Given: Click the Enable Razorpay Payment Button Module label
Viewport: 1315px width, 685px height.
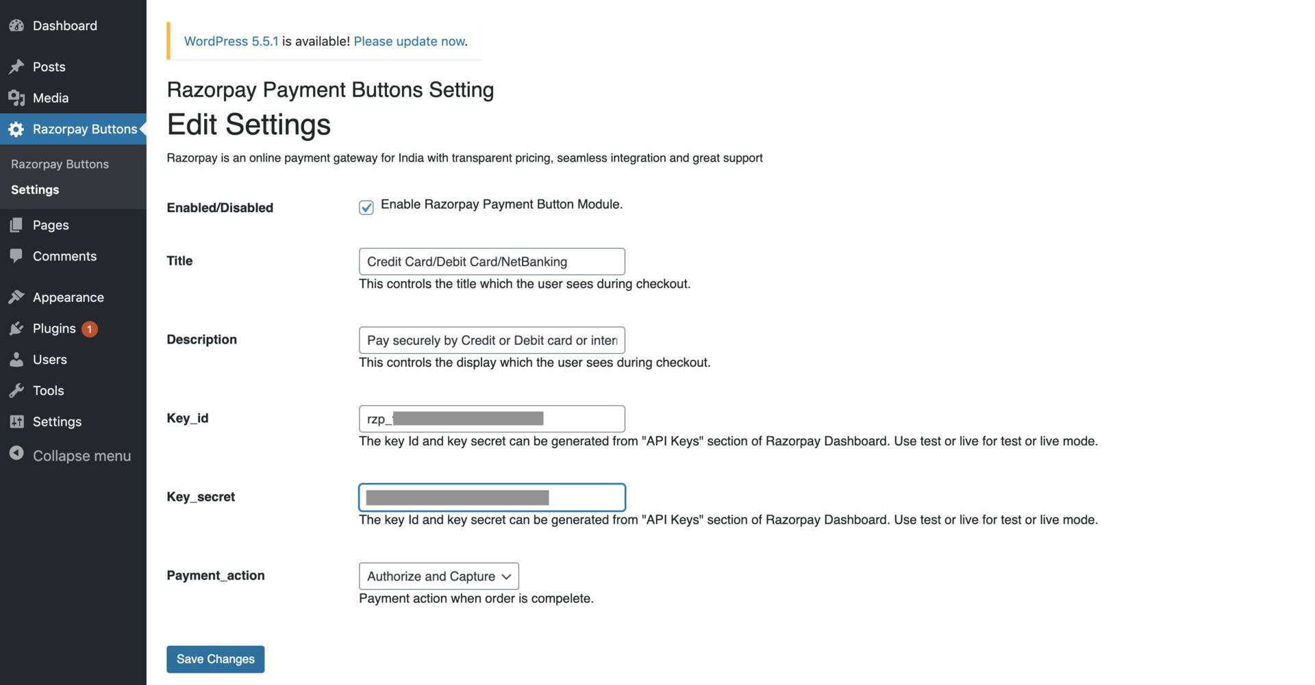Looking at the screenshot, I should [501, 204].
